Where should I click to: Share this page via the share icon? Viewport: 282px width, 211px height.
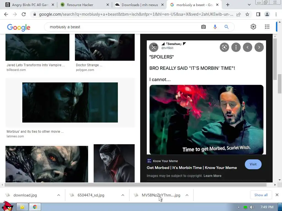coord(238,14)
